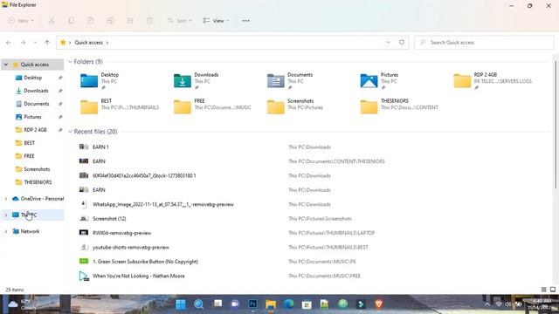Click the Share icon in toolbar

130,21
